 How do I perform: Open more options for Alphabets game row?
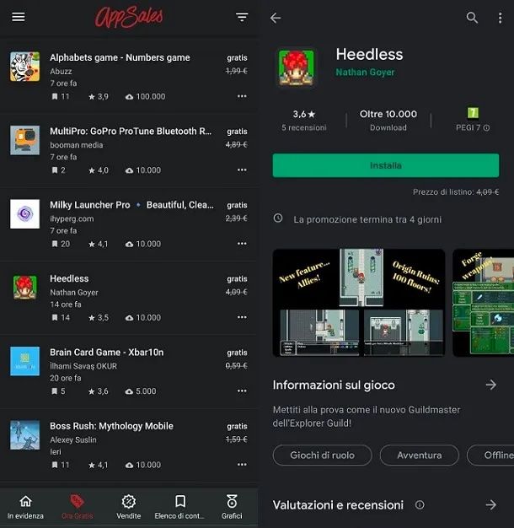click(x=242, y=96)
